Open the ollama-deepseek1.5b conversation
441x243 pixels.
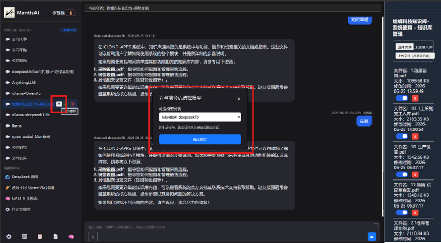pyautogui.click(x=40, y=115)
